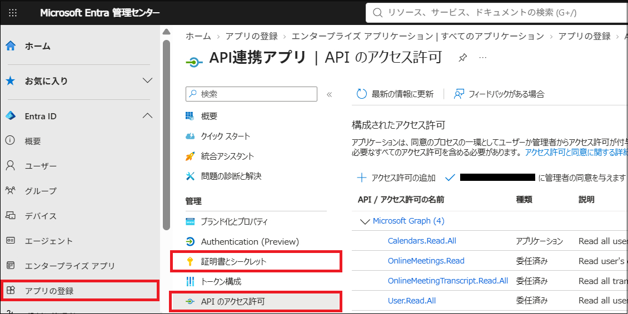Click the plus icon for アクセス許可の追加
Screen dimensions: 628x314
(x=362, y=178)
